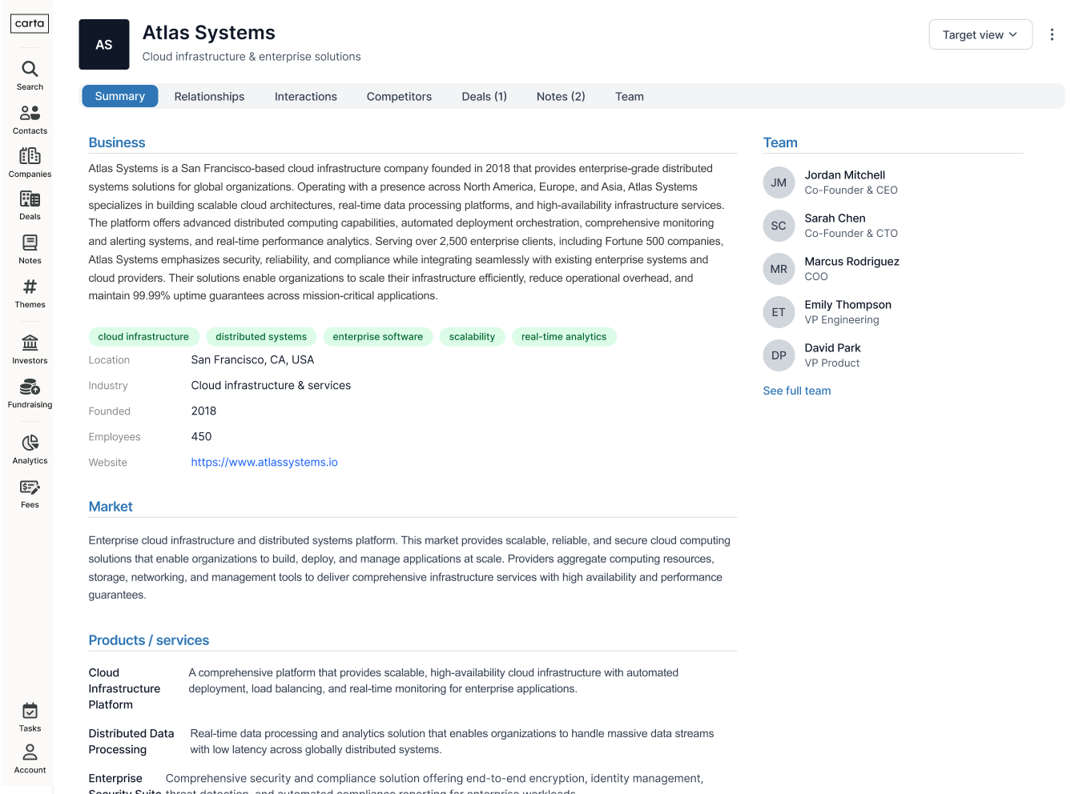Open Deals from the sidebar

[29, 205]
